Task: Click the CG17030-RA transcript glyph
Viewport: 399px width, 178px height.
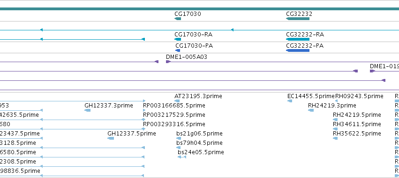Action: (x=178, y=39)
